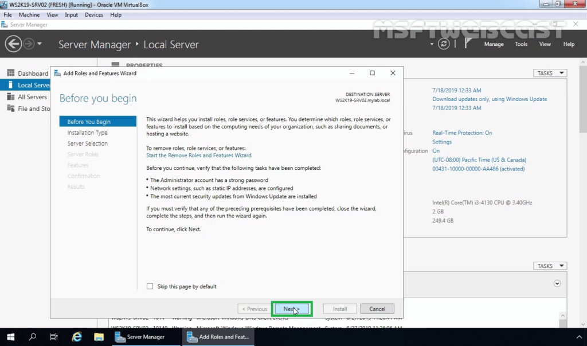Click Download updates only, using Windows Update
The image size is (587, 346).
490,99
